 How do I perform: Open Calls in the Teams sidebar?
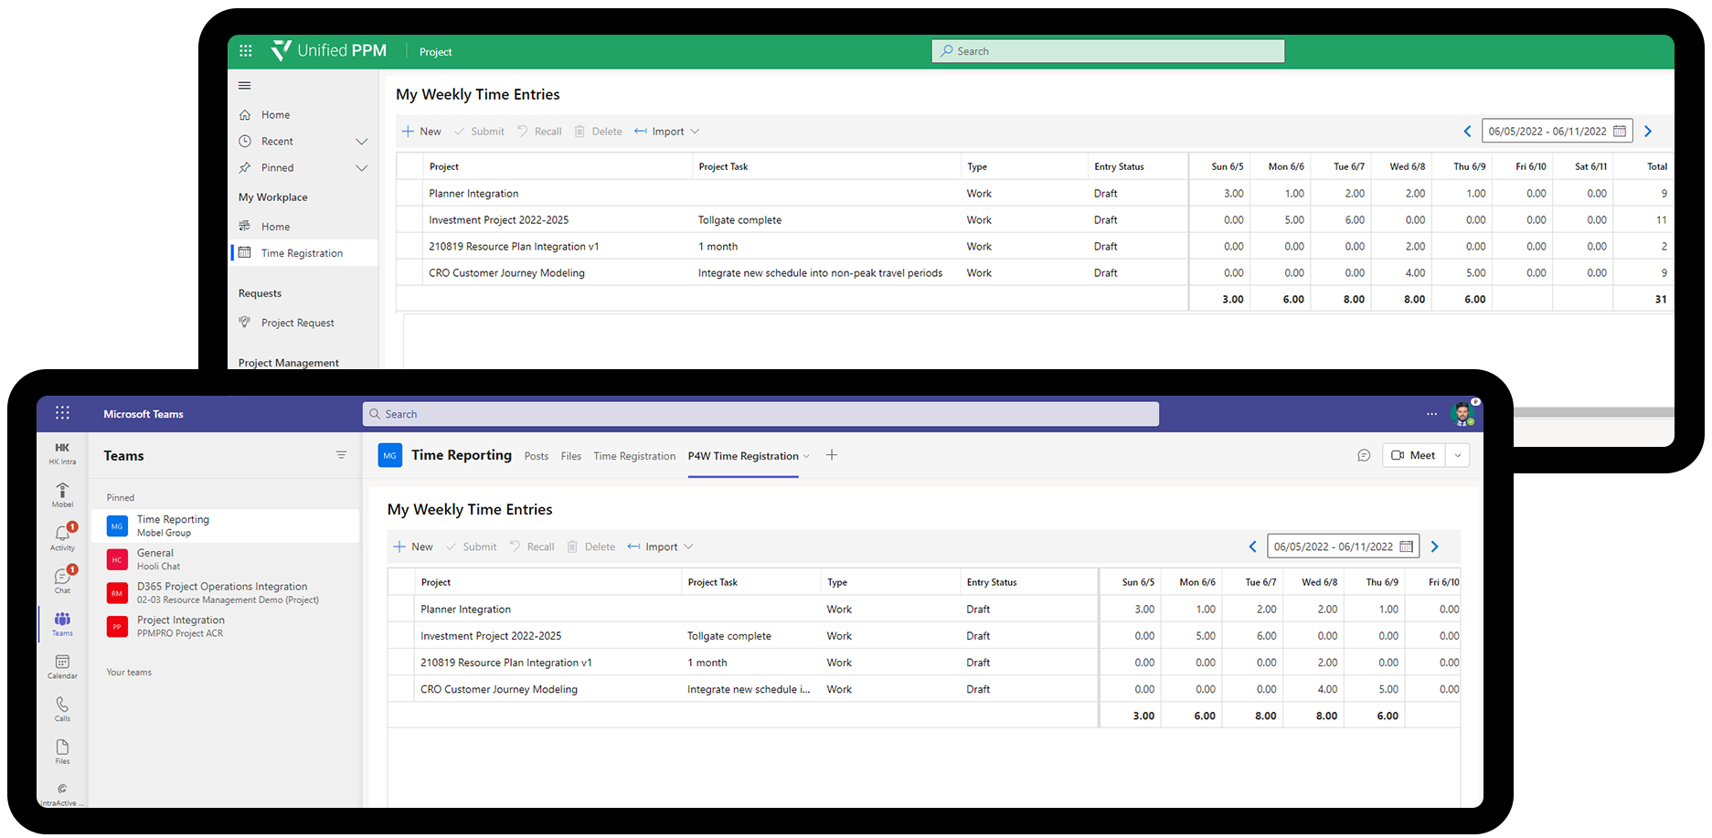(x=62, y=709)
